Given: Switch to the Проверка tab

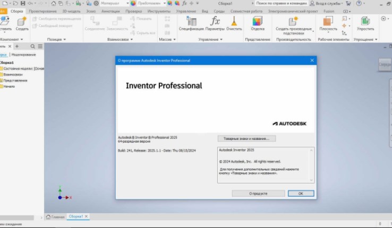Looking at the screenshot, I should [133, 11].
